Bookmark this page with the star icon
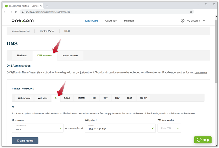 click(191, 12)
